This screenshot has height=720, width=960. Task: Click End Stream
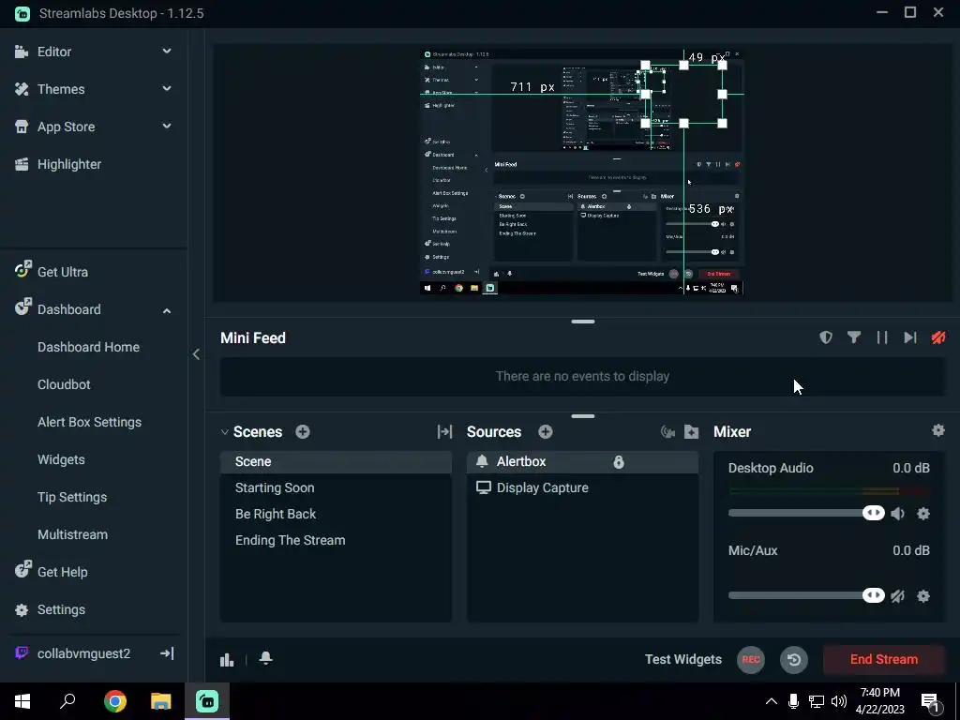[x=883, y=659]
